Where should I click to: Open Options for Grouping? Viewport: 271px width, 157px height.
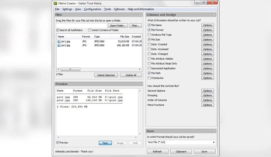[x=207, y=95]
